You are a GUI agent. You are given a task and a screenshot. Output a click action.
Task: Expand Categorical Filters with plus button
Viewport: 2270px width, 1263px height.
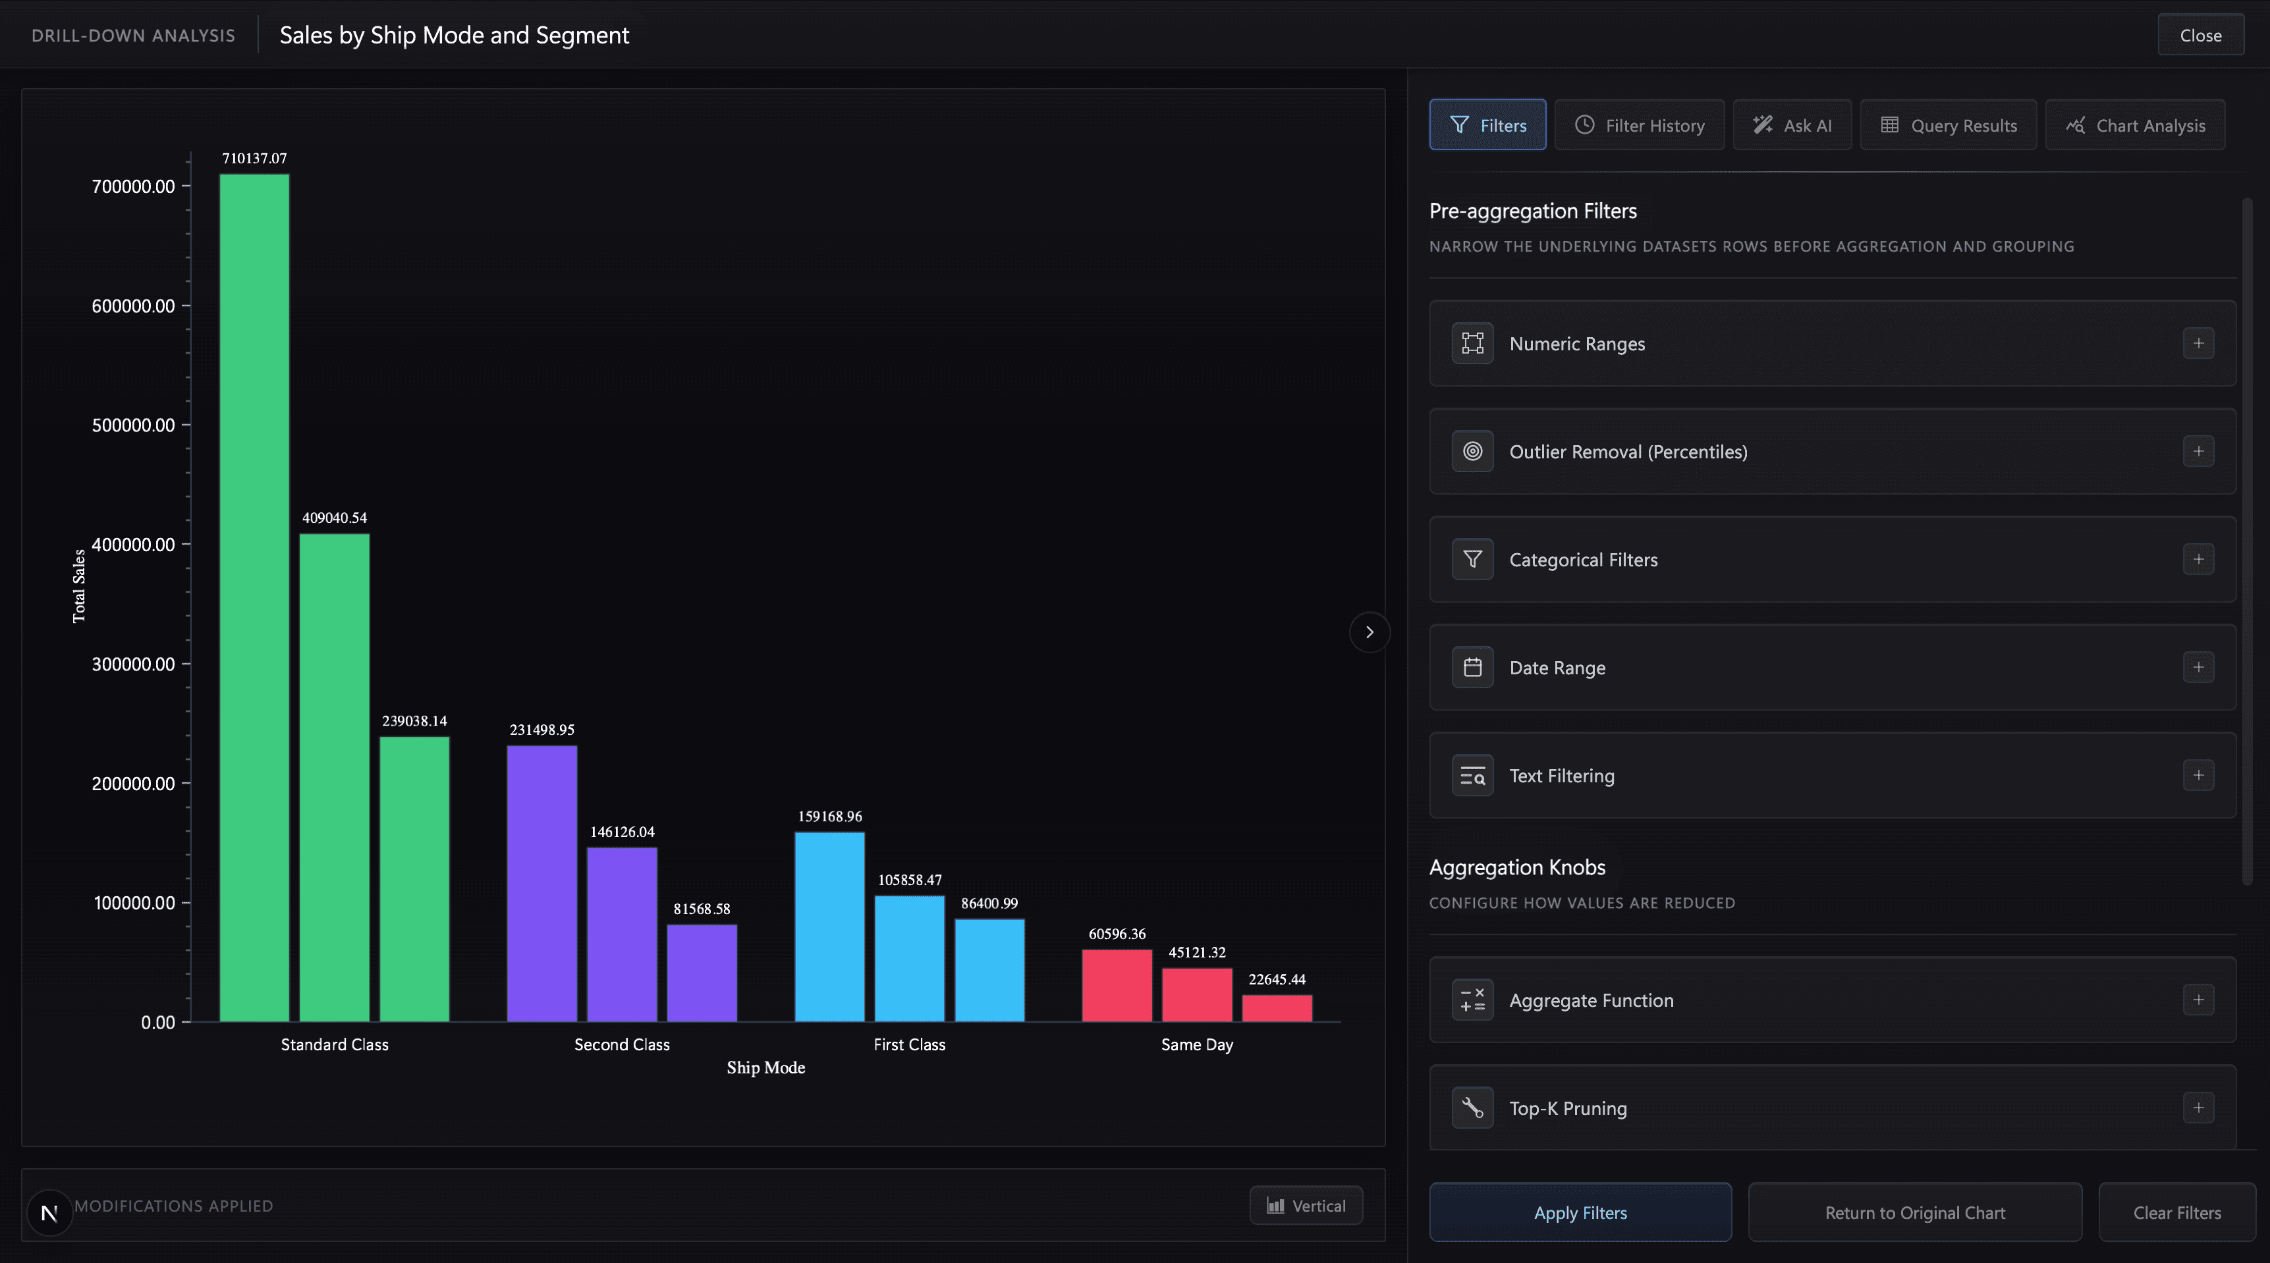click(x=2199, y=559)
